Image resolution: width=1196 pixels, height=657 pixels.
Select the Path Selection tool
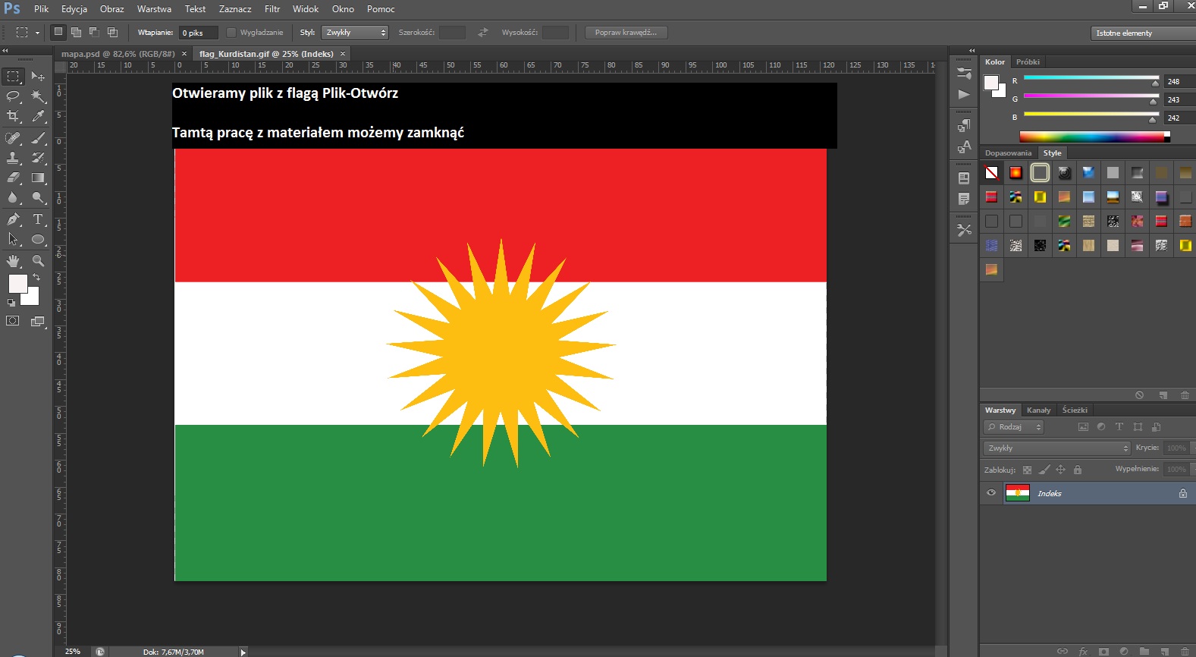point(14,239)
